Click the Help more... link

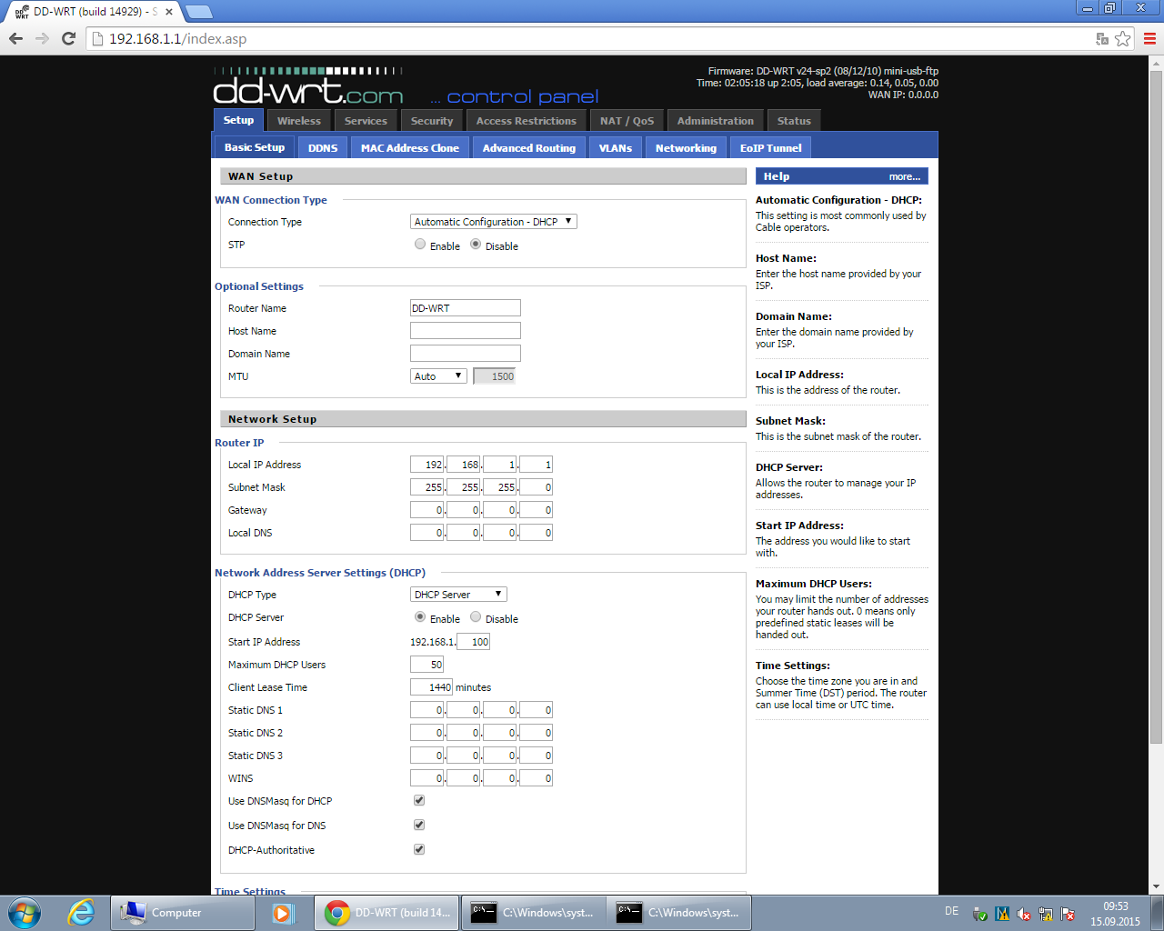(904, 176)
